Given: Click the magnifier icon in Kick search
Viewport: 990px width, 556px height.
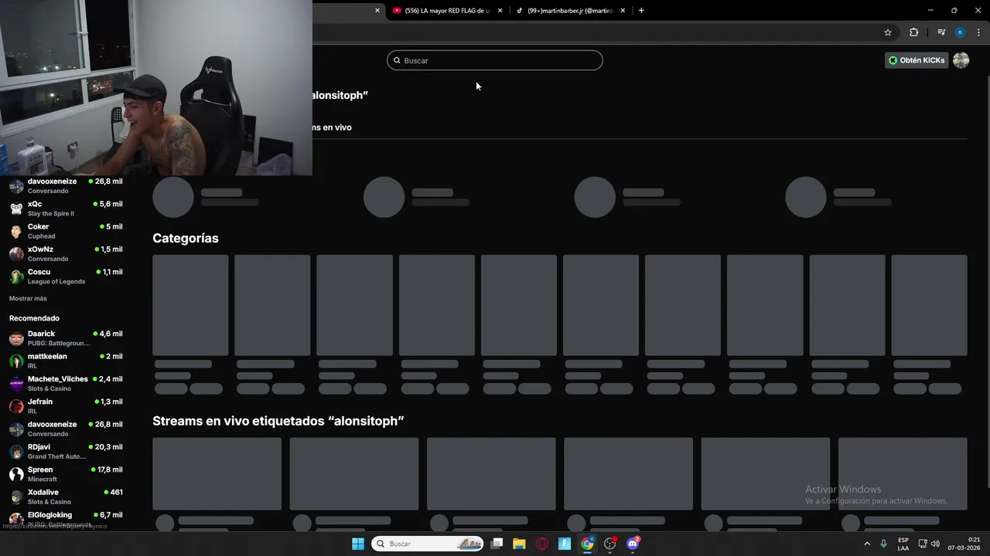Looking at the screenshot, I should 398,60.
